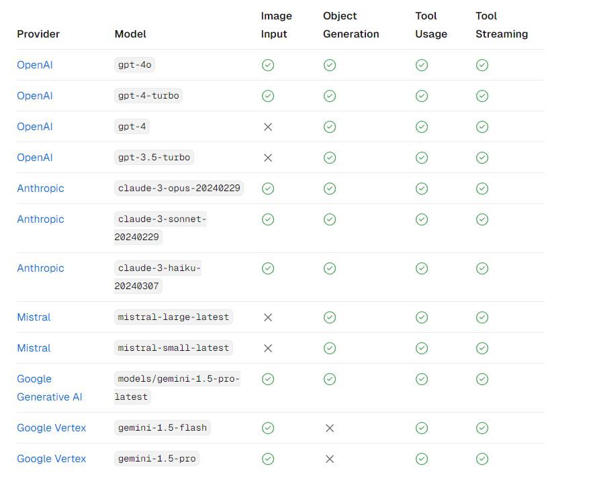
Task: Click claude-3-sonnet Object Generation check icon
Action: (330, 219)
